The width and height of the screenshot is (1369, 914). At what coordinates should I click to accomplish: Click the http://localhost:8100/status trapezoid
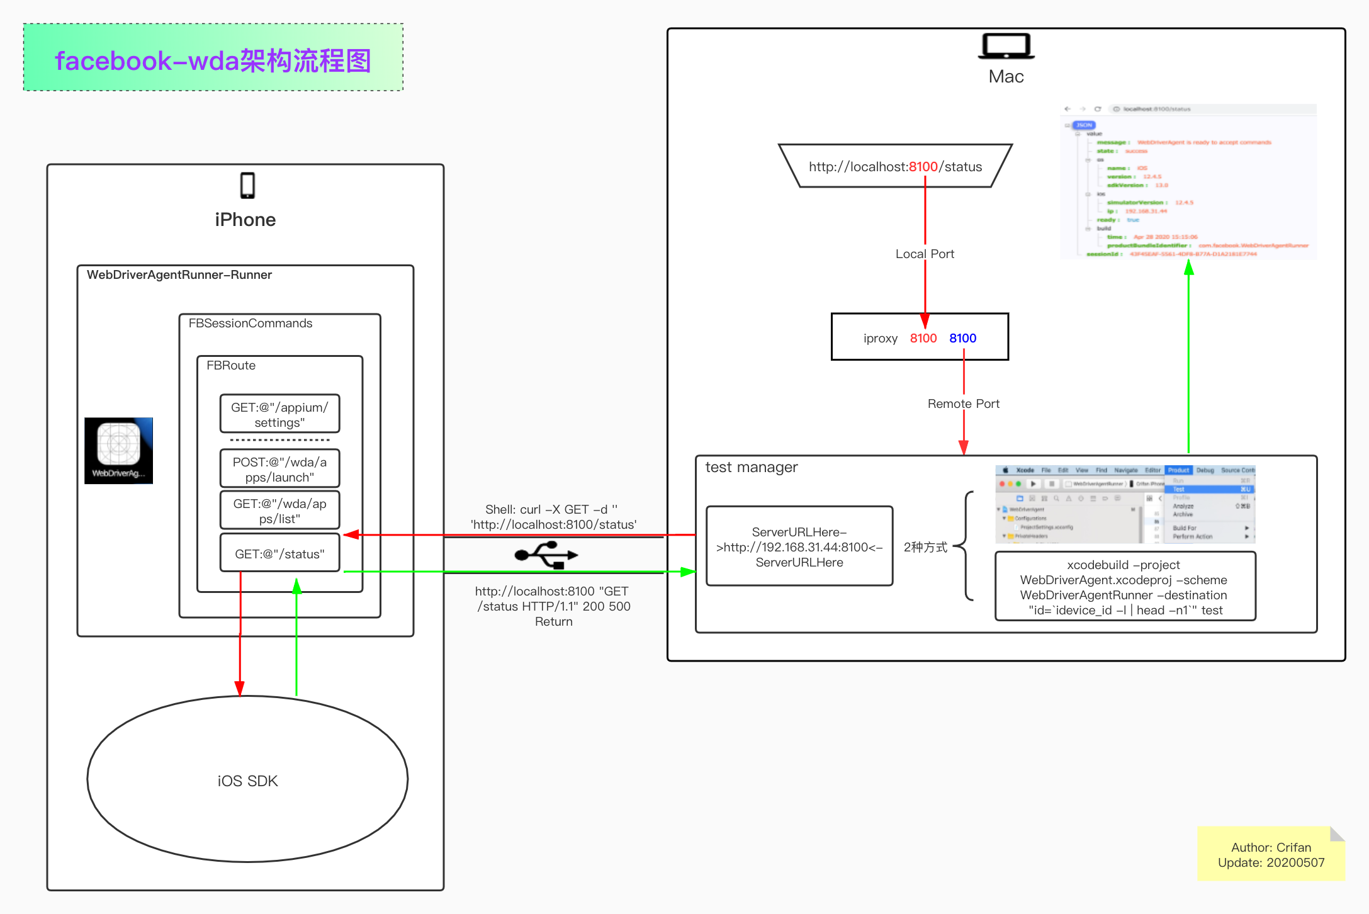tap(895, 166)
